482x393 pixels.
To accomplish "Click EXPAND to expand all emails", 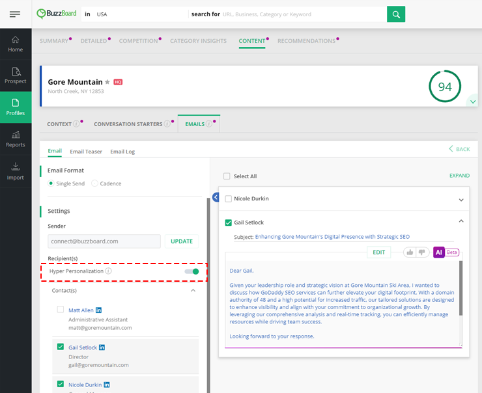I will tap(460, 176).
